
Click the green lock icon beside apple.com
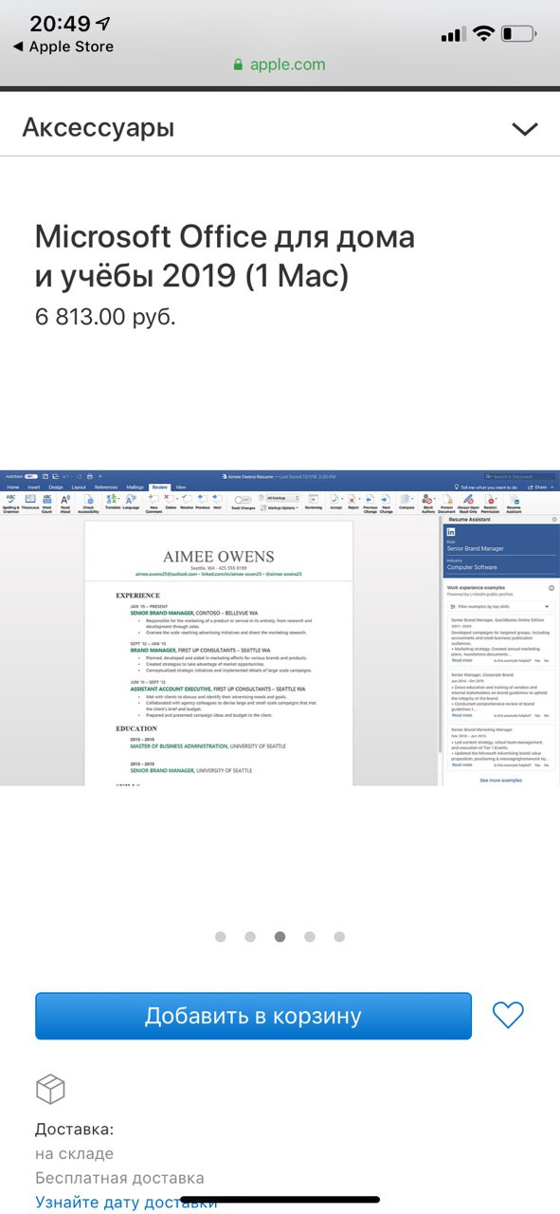click(238, 64)
